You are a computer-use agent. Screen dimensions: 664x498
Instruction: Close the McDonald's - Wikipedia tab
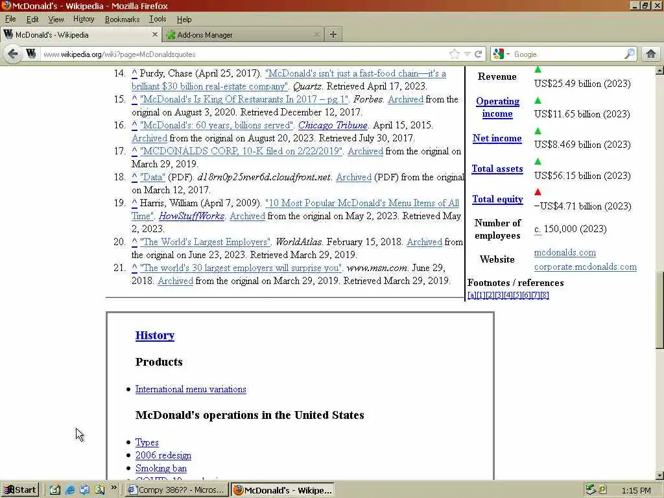(x=154, y=34)
